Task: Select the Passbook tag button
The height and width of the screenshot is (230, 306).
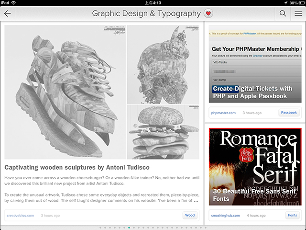Action: tap(289, 113)
